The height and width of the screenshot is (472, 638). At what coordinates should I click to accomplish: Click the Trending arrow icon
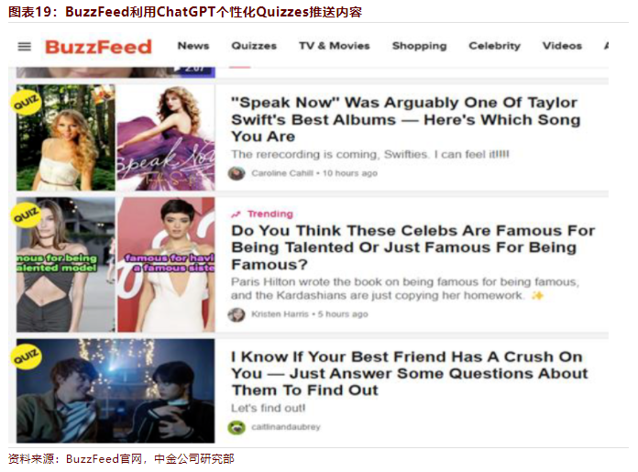pos(236,214)
